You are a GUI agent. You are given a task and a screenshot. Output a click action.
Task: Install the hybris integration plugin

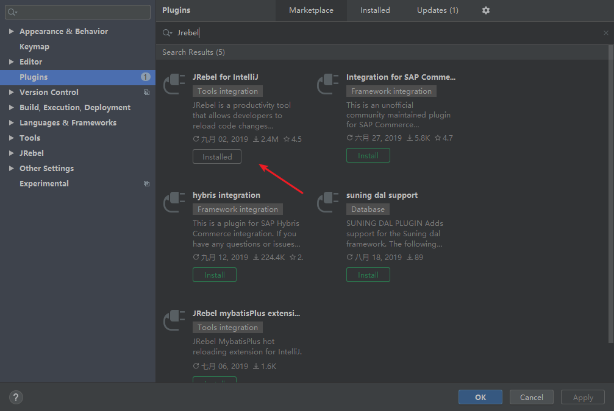click(x=215, y=275)
